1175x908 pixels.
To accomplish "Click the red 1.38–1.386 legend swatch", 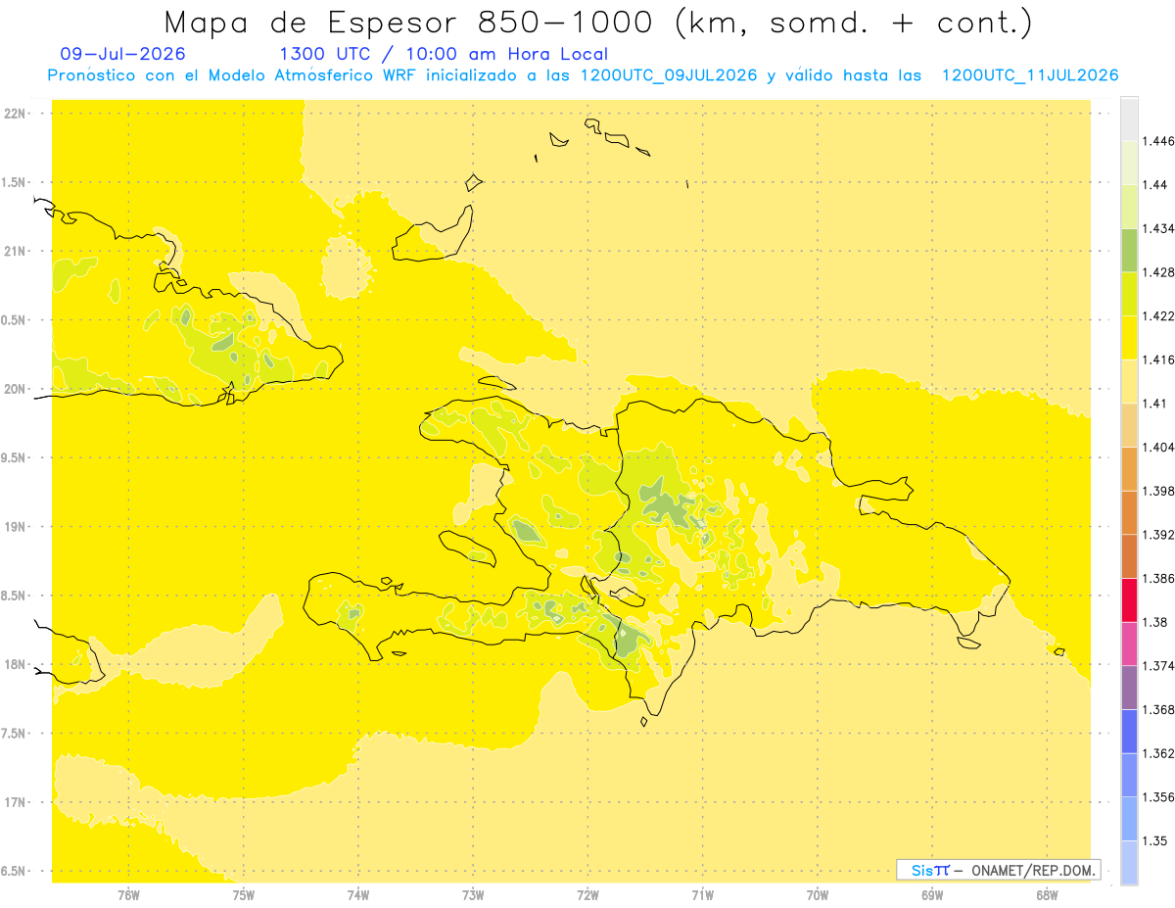I will (1129, 599).
